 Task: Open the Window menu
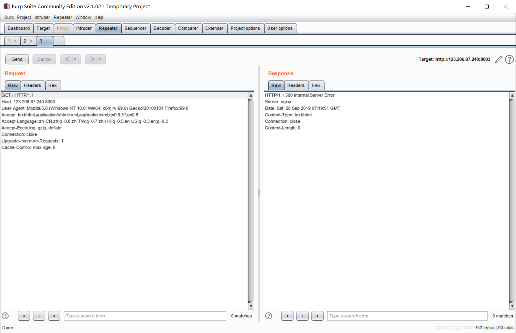click(x=83, y=17)
